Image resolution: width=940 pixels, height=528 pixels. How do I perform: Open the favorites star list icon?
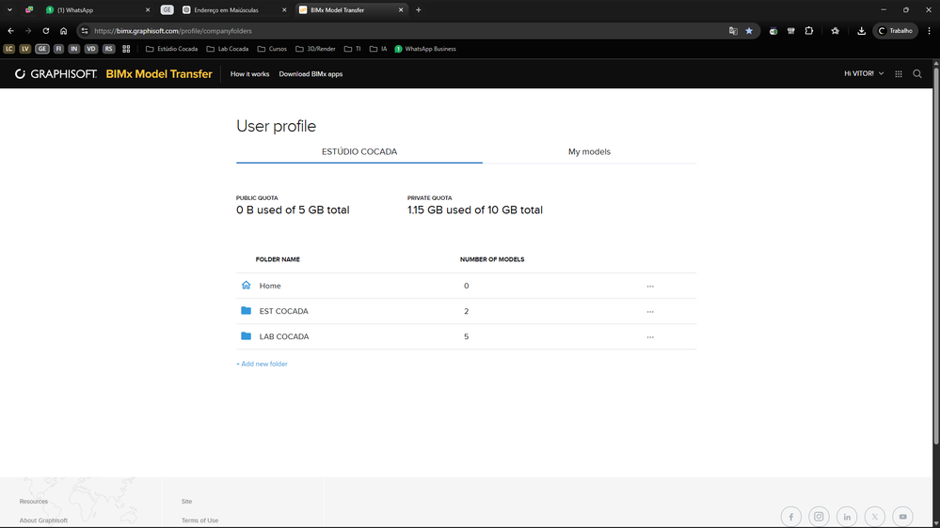[x=836, y=30]
